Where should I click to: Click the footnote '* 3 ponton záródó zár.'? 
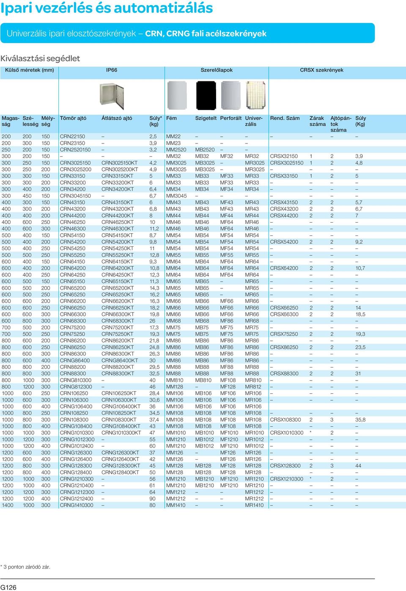[x=25, y=567]
